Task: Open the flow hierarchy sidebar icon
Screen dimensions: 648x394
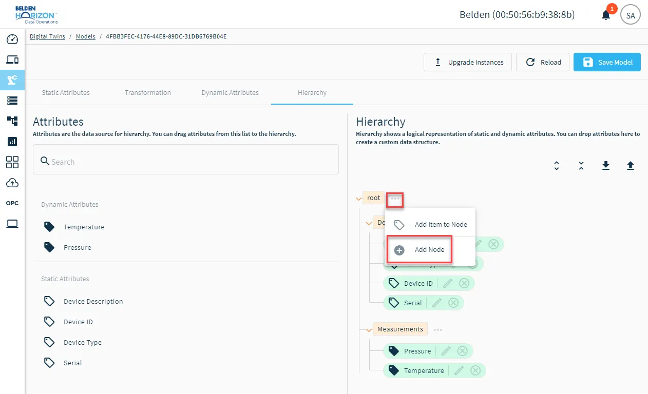Action: (12, 121)
